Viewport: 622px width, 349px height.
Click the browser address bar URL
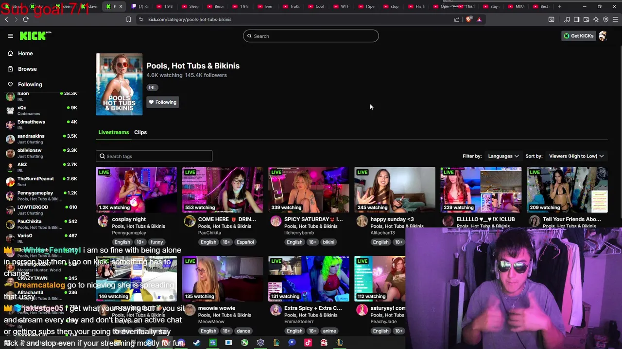(190, 19)
